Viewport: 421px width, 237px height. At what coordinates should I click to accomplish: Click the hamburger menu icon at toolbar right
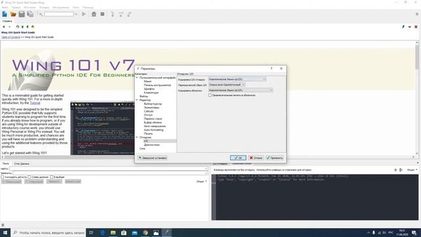[417, 14]
